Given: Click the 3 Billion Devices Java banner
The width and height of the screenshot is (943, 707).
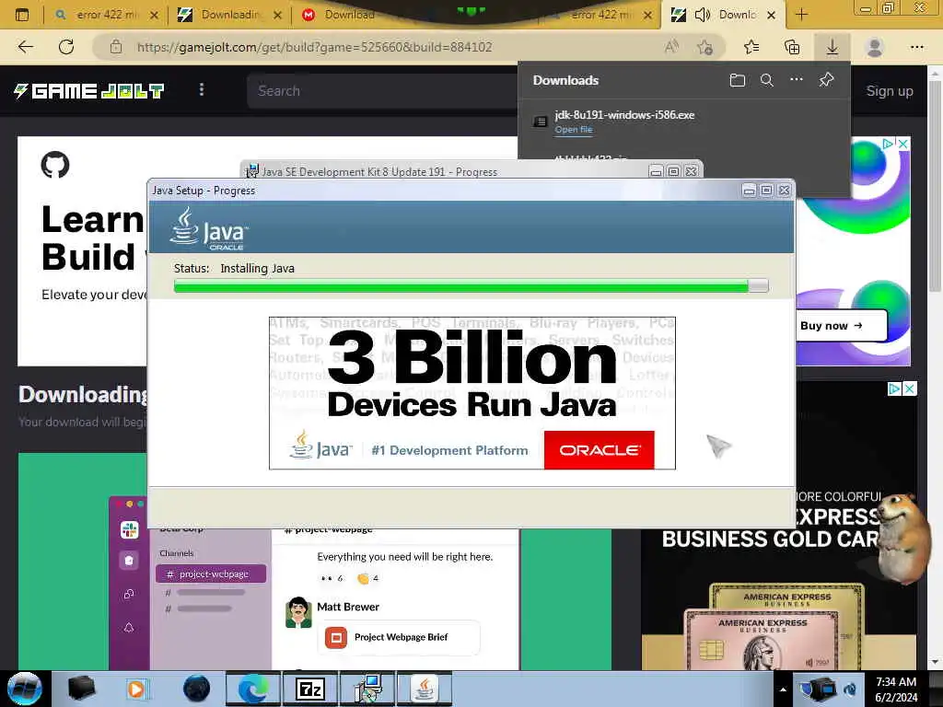Looking at the screenshot, I should tap(472, 393).
